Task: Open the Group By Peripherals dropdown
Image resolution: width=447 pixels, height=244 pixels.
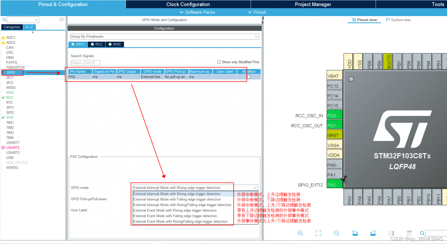Action: click(164, 36)
